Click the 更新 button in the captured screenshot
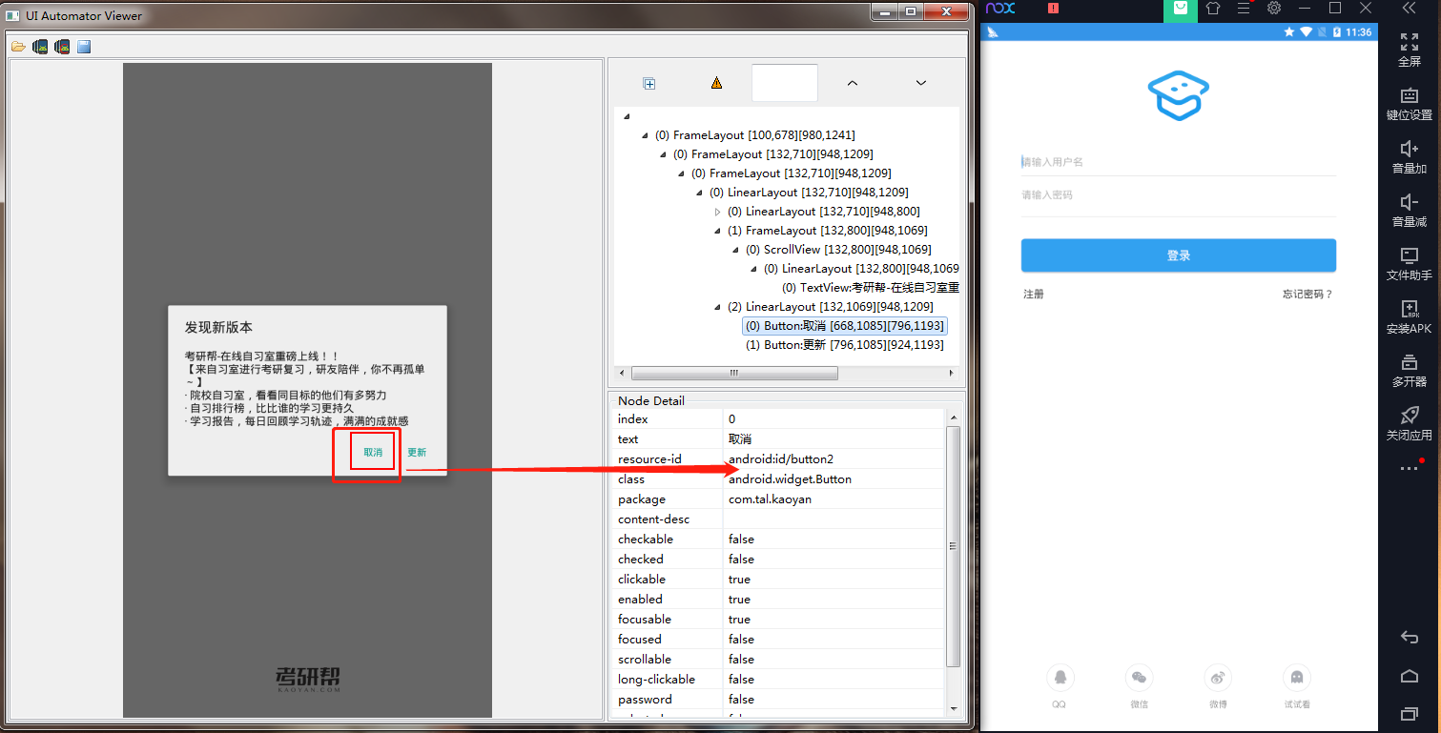This screenshot has height=733, width=1441. (417, 453)
